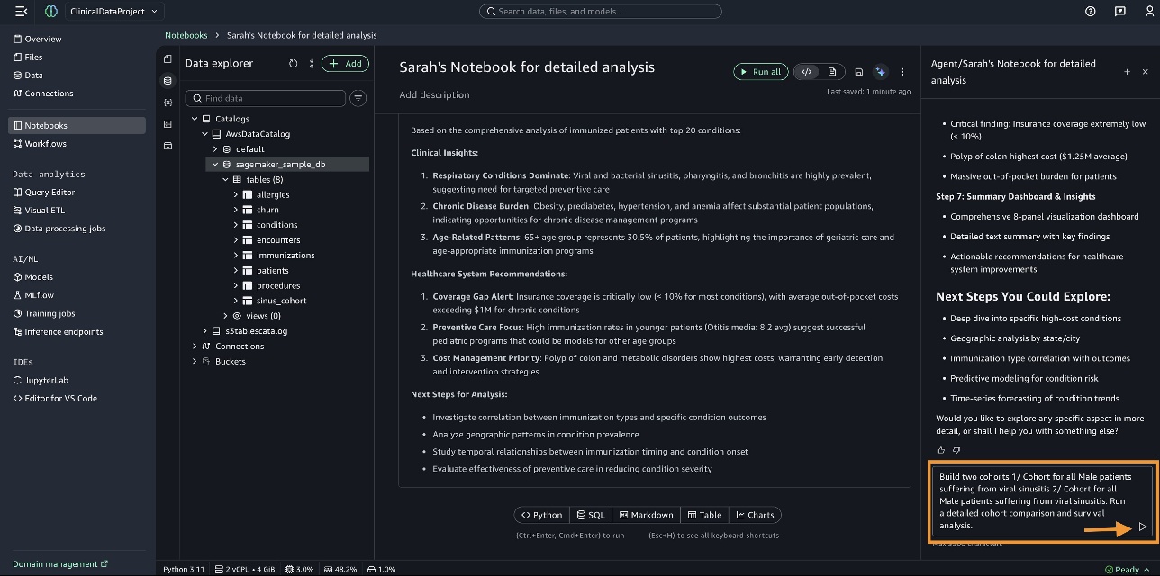Open Query Editor in the sidebar
The height and width of the screenshot is (576, 1160).
50,193
